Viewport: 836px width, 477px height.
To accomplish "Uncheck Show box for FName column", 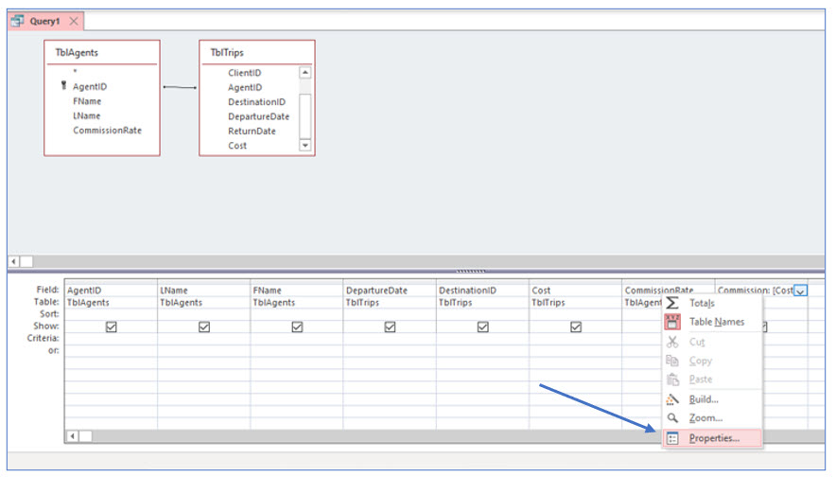I will [297, 327].
